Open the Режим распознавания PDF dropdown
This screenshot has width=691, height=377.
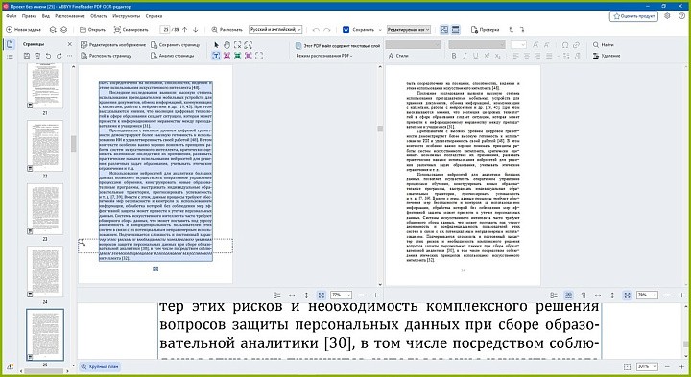tap(324, 56)
